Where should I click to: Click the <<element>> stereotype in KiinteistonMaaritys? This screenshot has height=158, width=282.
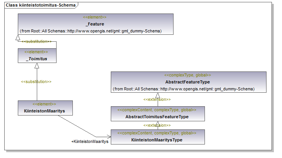point(44,104)
